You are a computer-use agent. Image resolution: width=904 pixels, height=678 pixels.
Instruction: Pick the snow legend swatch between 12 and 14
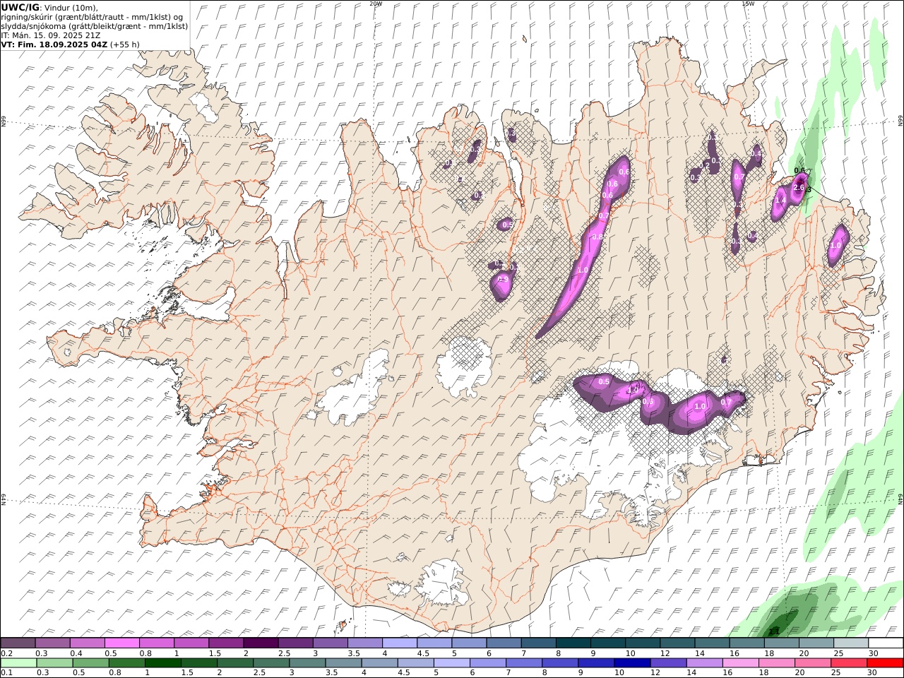coord(677,643)
